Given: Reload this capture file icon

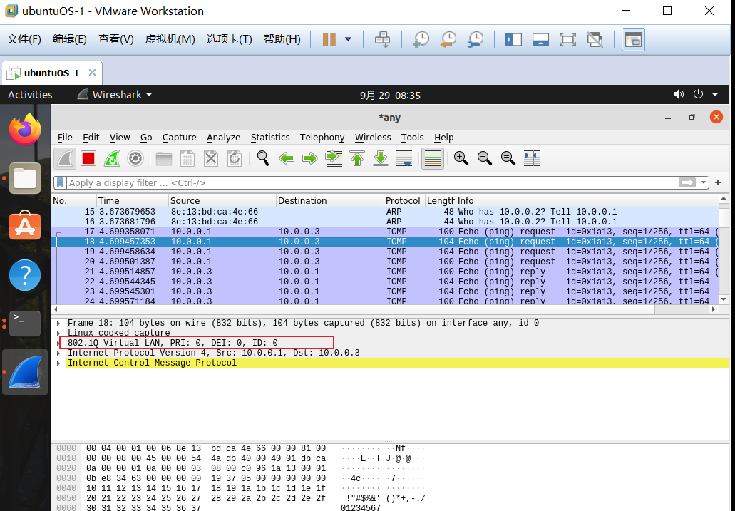Looking at the screenshot, I should 235,158.
